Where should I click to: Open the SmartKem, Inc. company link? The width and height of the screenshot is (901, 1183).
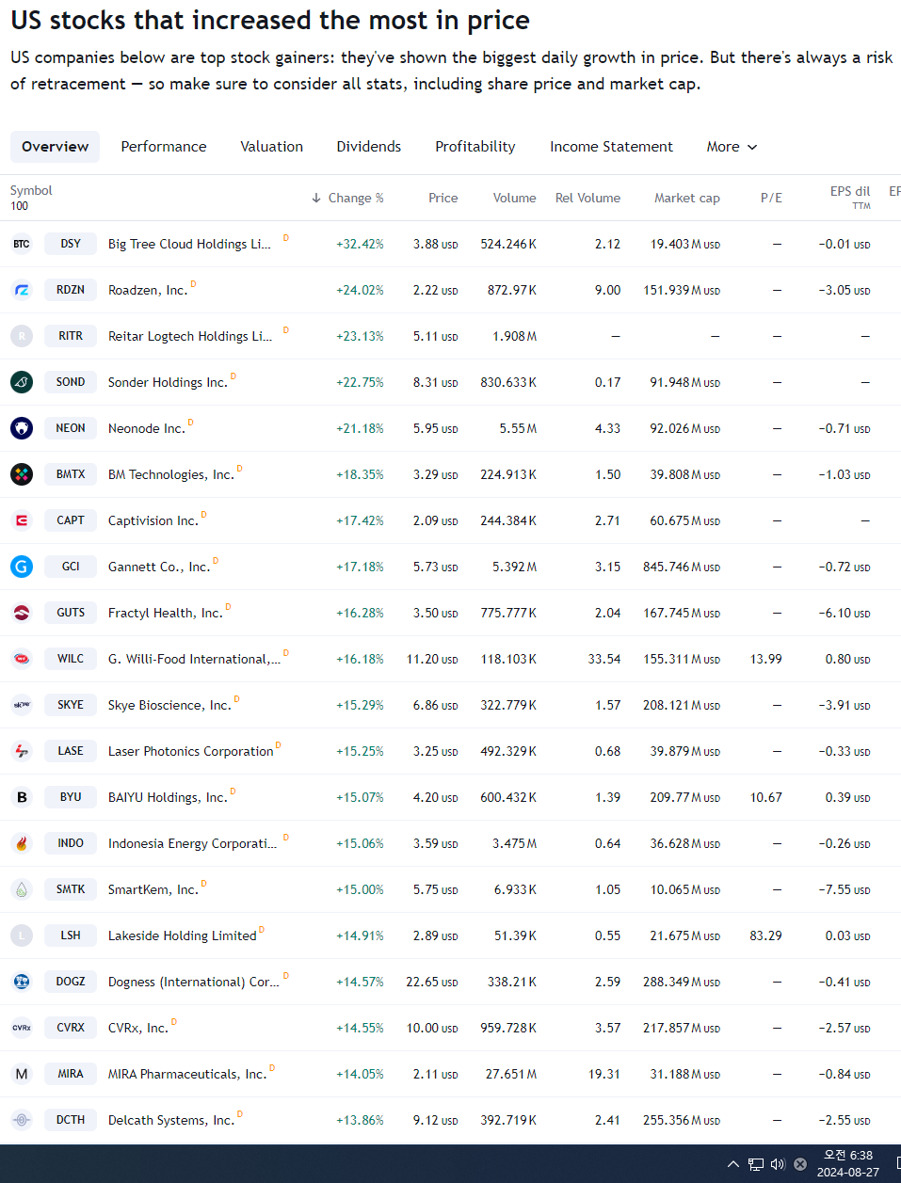153,889
